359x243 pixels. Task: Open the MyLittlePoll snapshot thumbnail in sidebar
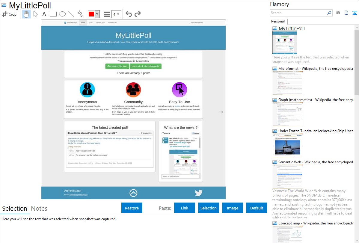(x=285, y=43)
